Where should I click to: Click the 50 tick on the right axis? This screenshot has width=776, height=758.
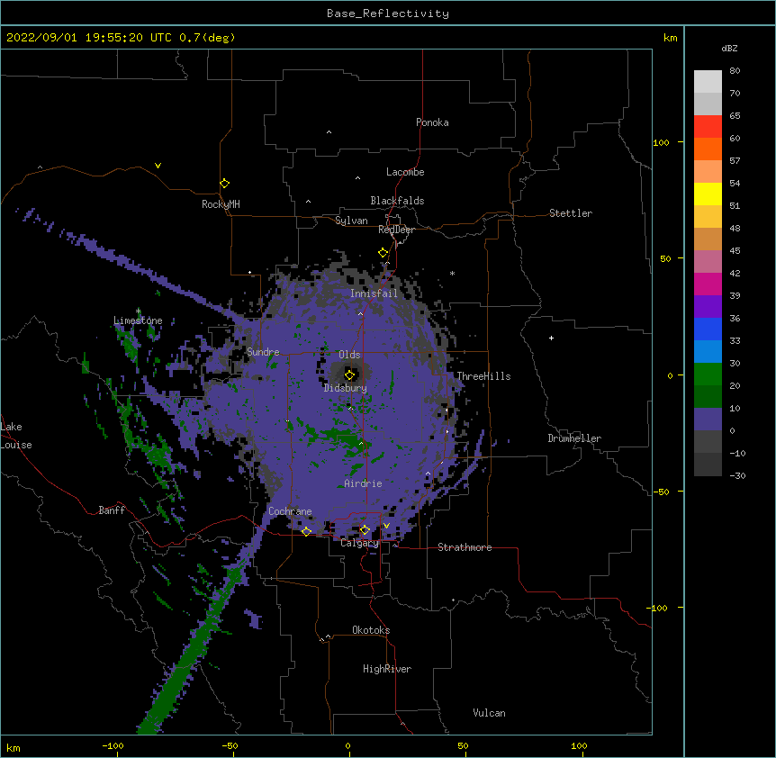point(665,258)
